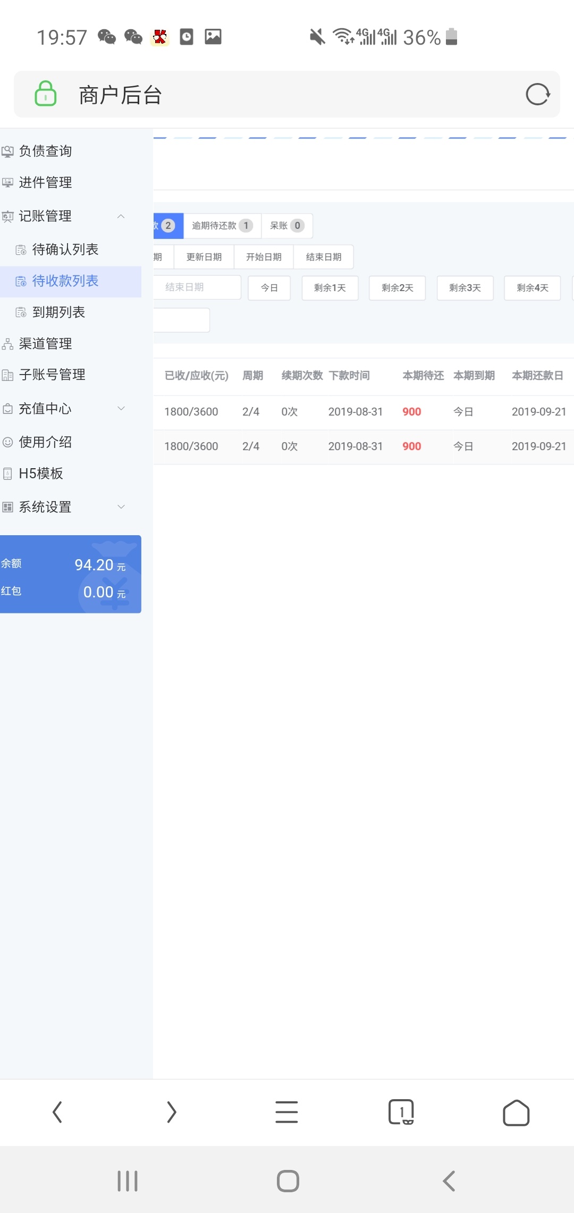Click the 下款时间 column header
Image resolution: width=574 pixels, height=1213 pixels.
click(349, 376)
